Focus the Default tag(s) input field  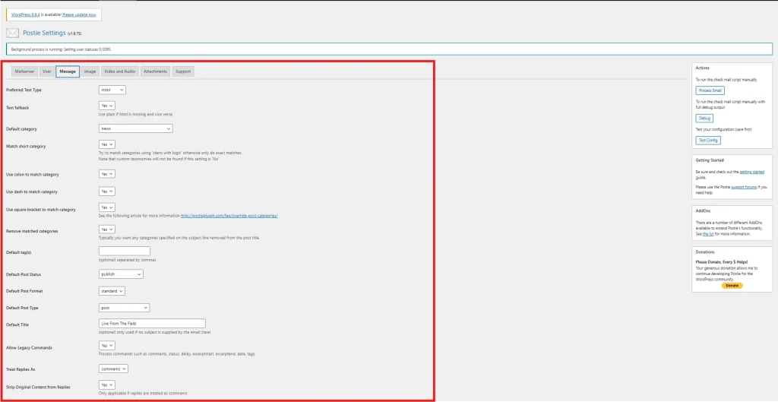(125, 251)
